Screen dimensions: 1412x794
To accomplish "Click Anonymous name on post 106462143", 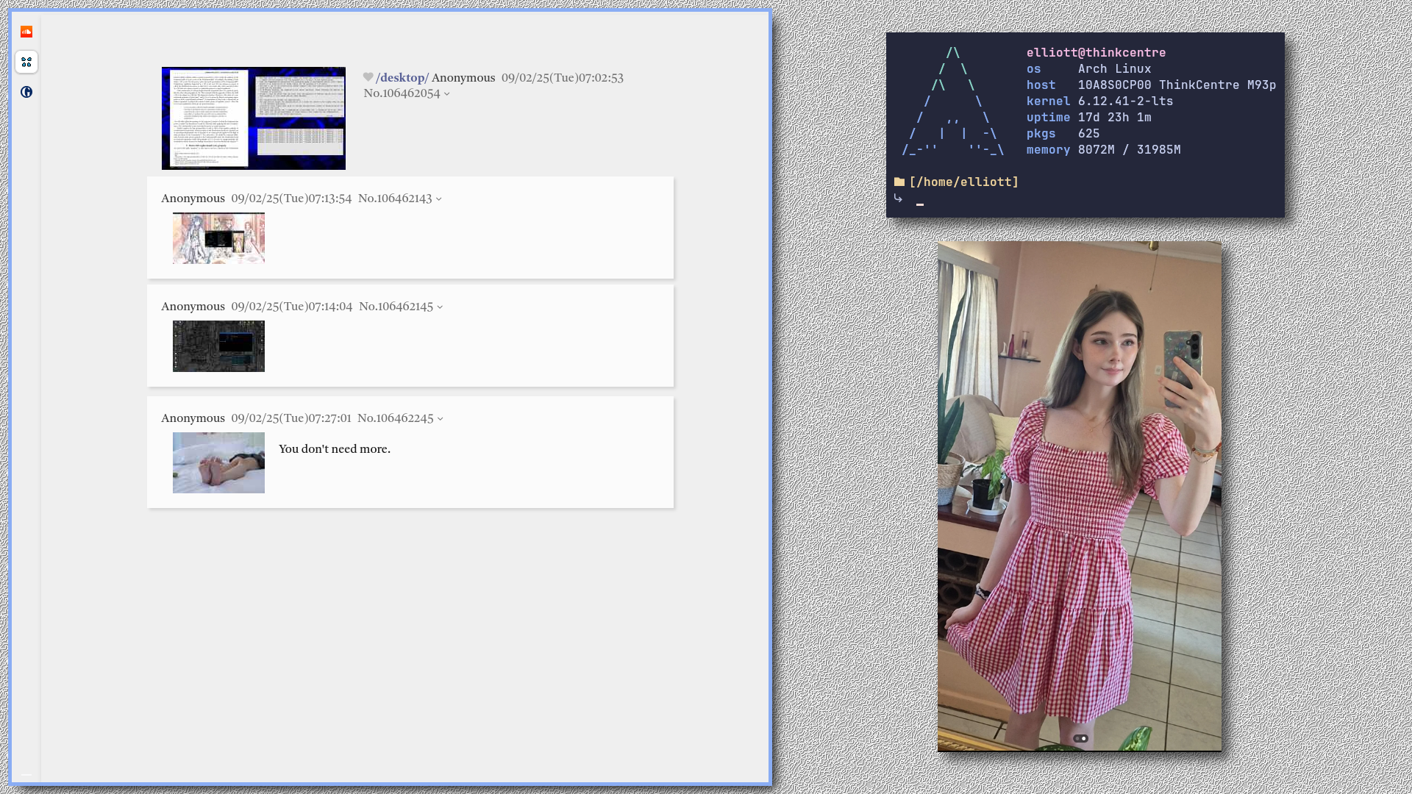I will pyautogui.click(x=193, y=198).
